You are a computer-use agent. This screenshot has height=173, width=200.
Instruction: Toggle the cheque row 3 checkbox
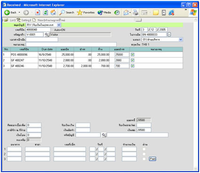(144, 159)
